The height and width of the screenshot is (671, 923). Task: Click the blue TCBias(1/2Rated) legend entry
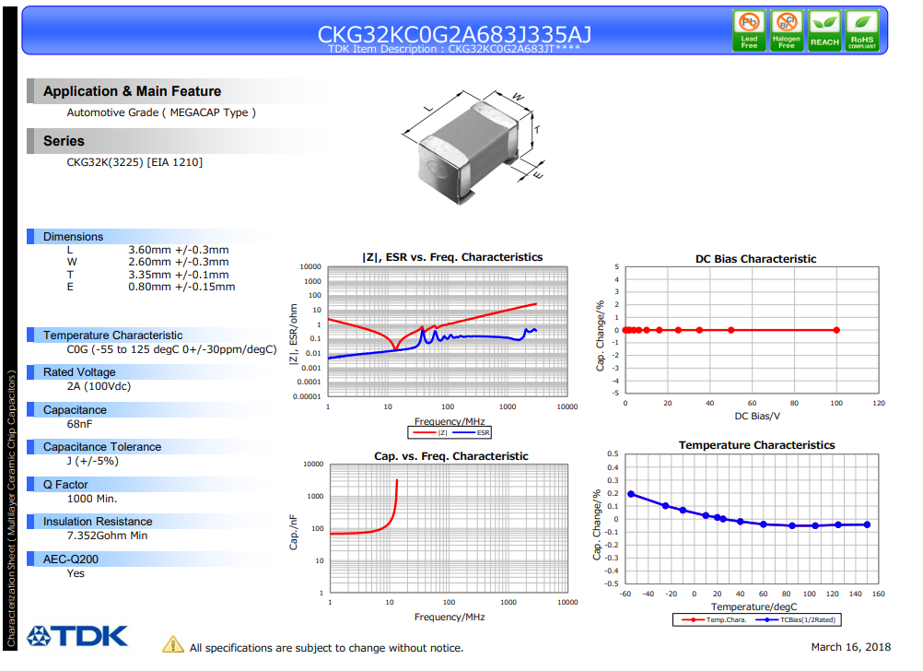796,619
